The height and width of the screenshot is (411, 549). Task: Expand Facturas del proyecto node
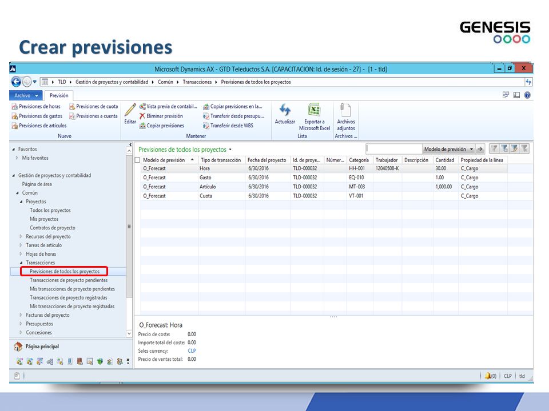pyautogui.click(x=21, y=315)
